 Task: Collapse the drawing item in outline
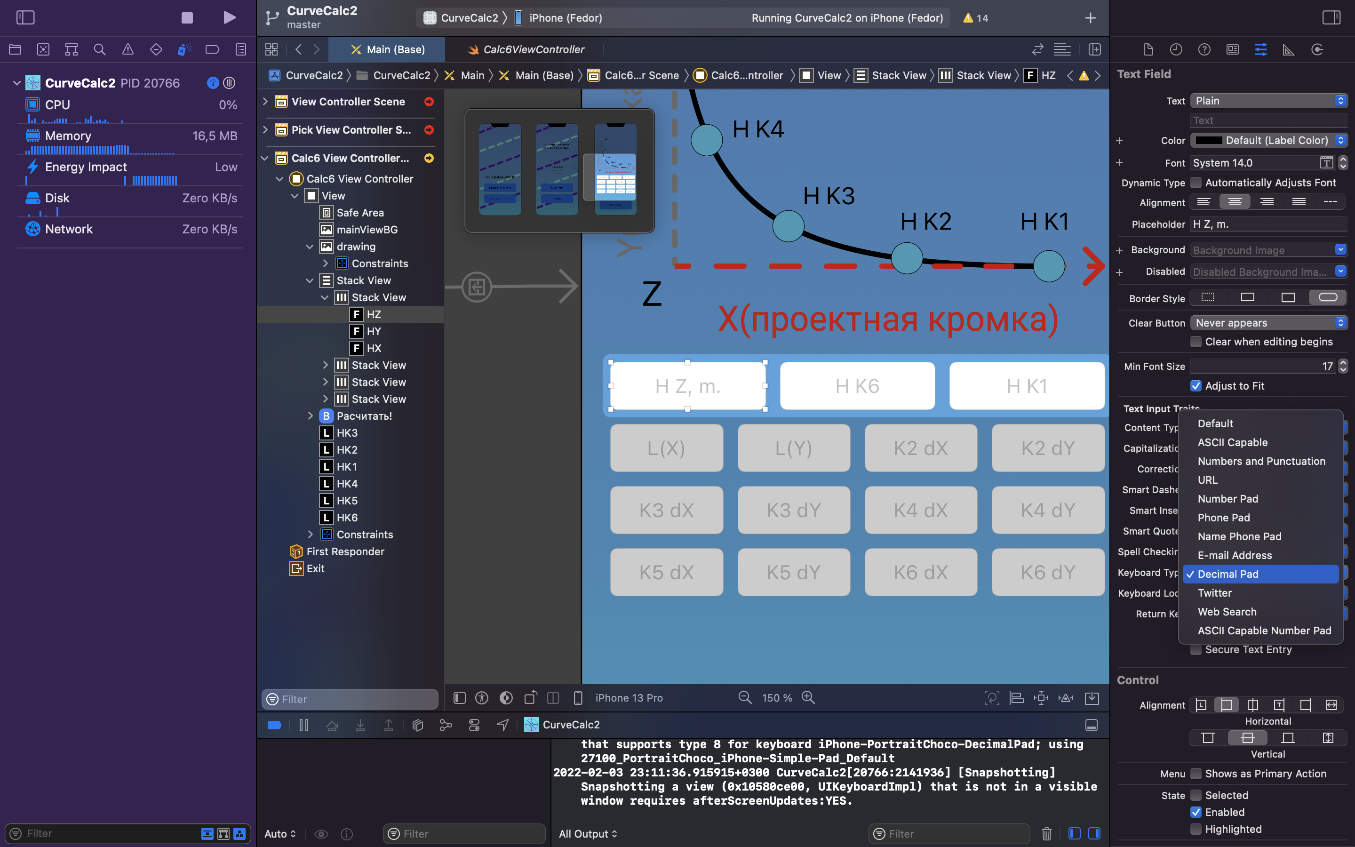[x=310, y=247]
